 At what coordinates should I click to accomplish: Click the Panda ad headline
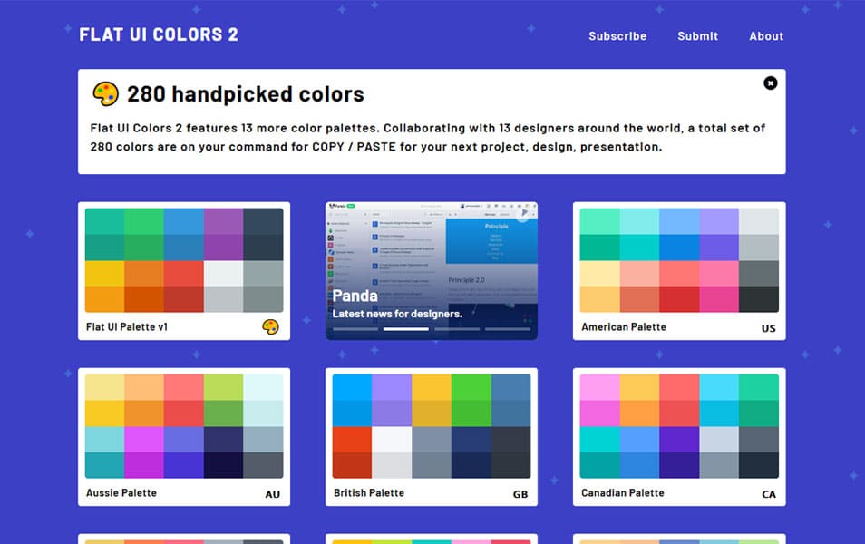click(x=355, y=296)
